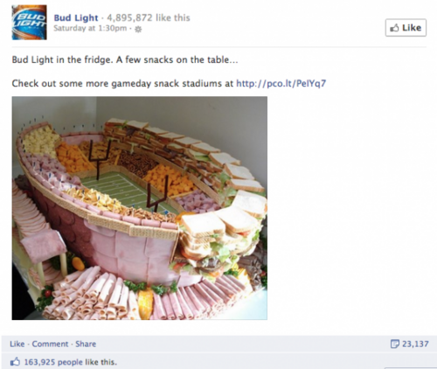See the 163,925 people who like this
The image size is (437, 369).
[x=71, y=362]
